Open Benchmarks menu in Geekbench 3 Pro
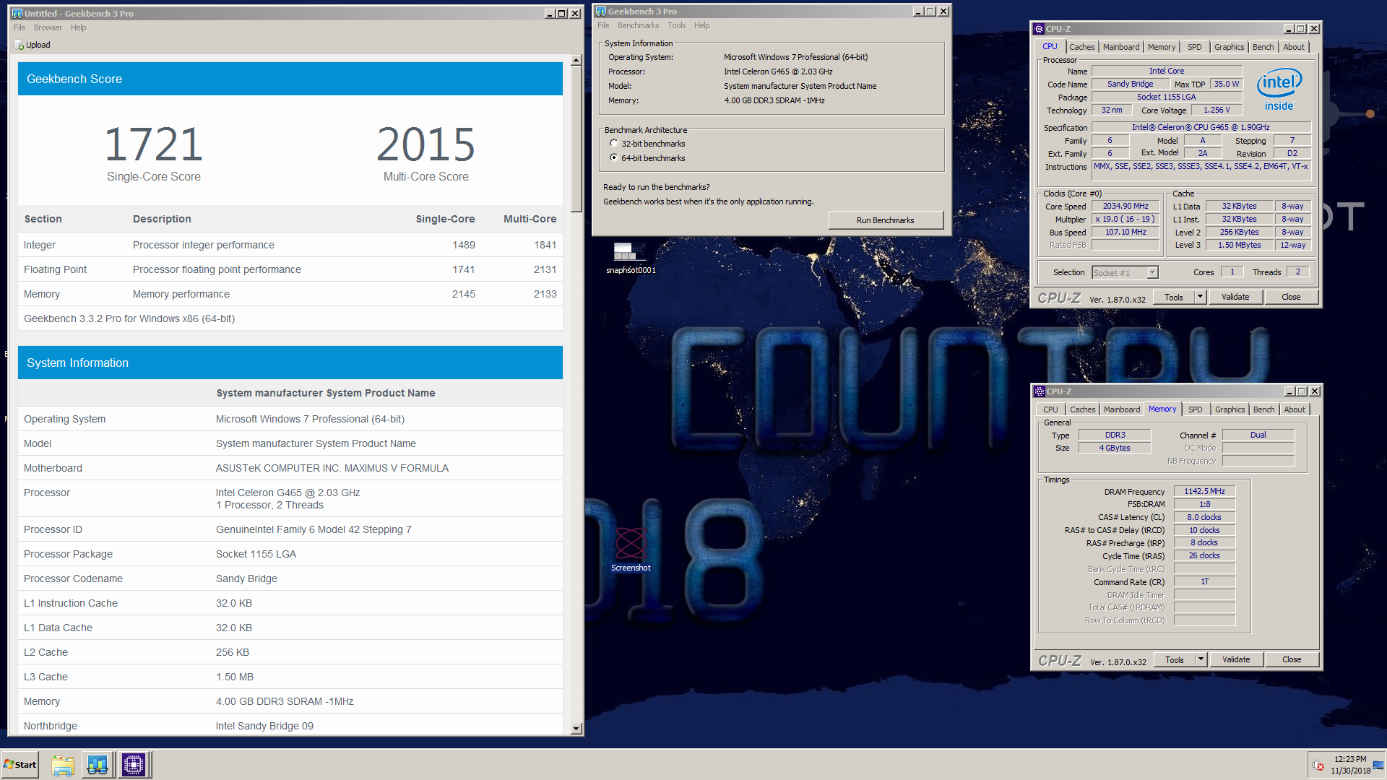This screenshot has width=1387, height=780. pyautogui.click(x=639, y=25)
